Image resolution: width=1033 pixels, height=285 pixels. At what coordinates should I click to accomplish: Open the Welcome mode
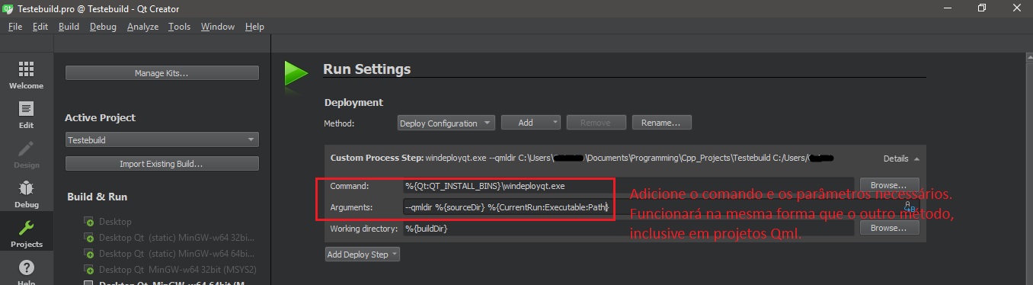(26, 75)
